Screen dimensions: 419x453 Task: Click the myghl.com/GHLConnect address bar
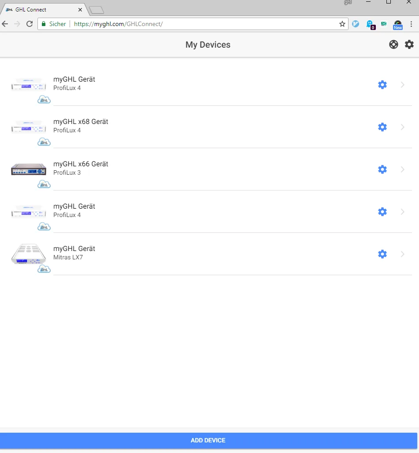coord(193,24)
